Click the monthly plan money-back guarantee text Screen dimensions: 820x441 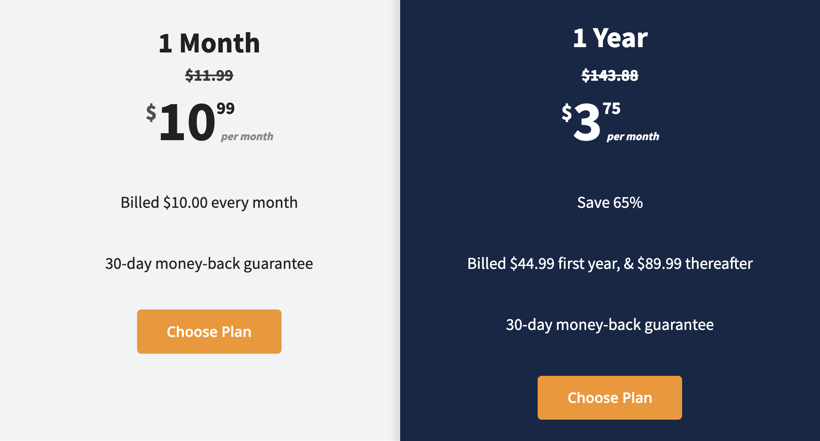(209, 264)
